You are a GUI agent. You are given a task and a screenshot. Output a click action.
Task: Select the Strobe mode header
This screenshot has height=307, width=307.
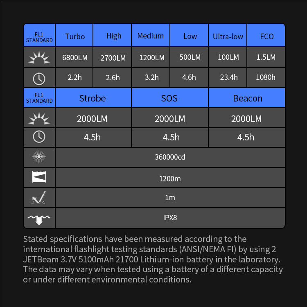click(93, 98)
